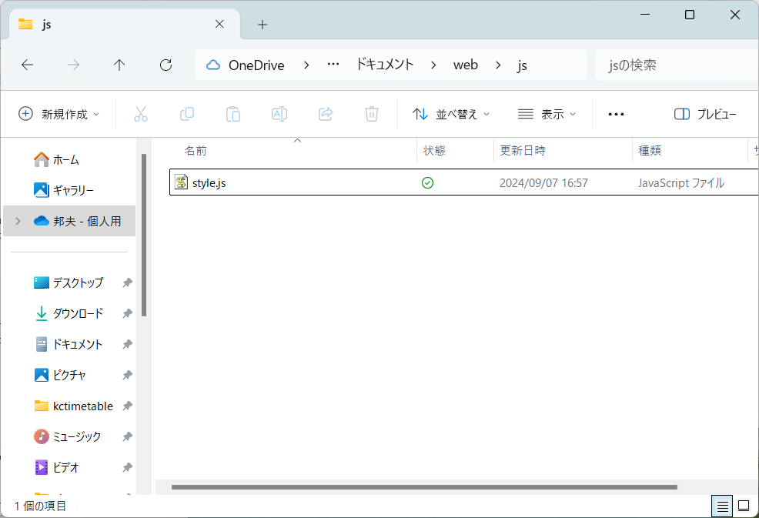The height and width of the screenshot is (518, 759).
Task: Open the 表示 view menu
Action: 547,114
